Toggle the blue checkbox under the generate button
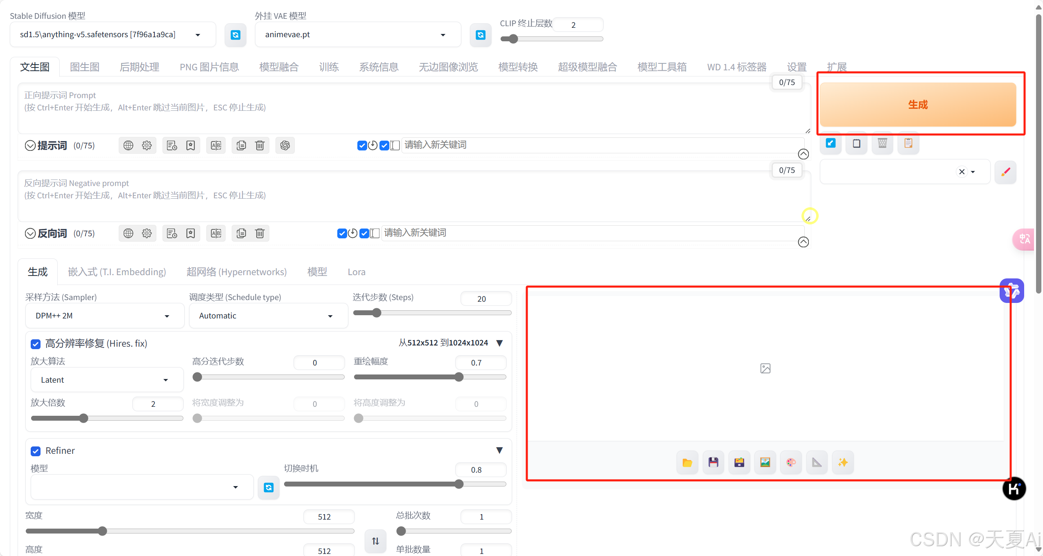 [x=831, y=143]
